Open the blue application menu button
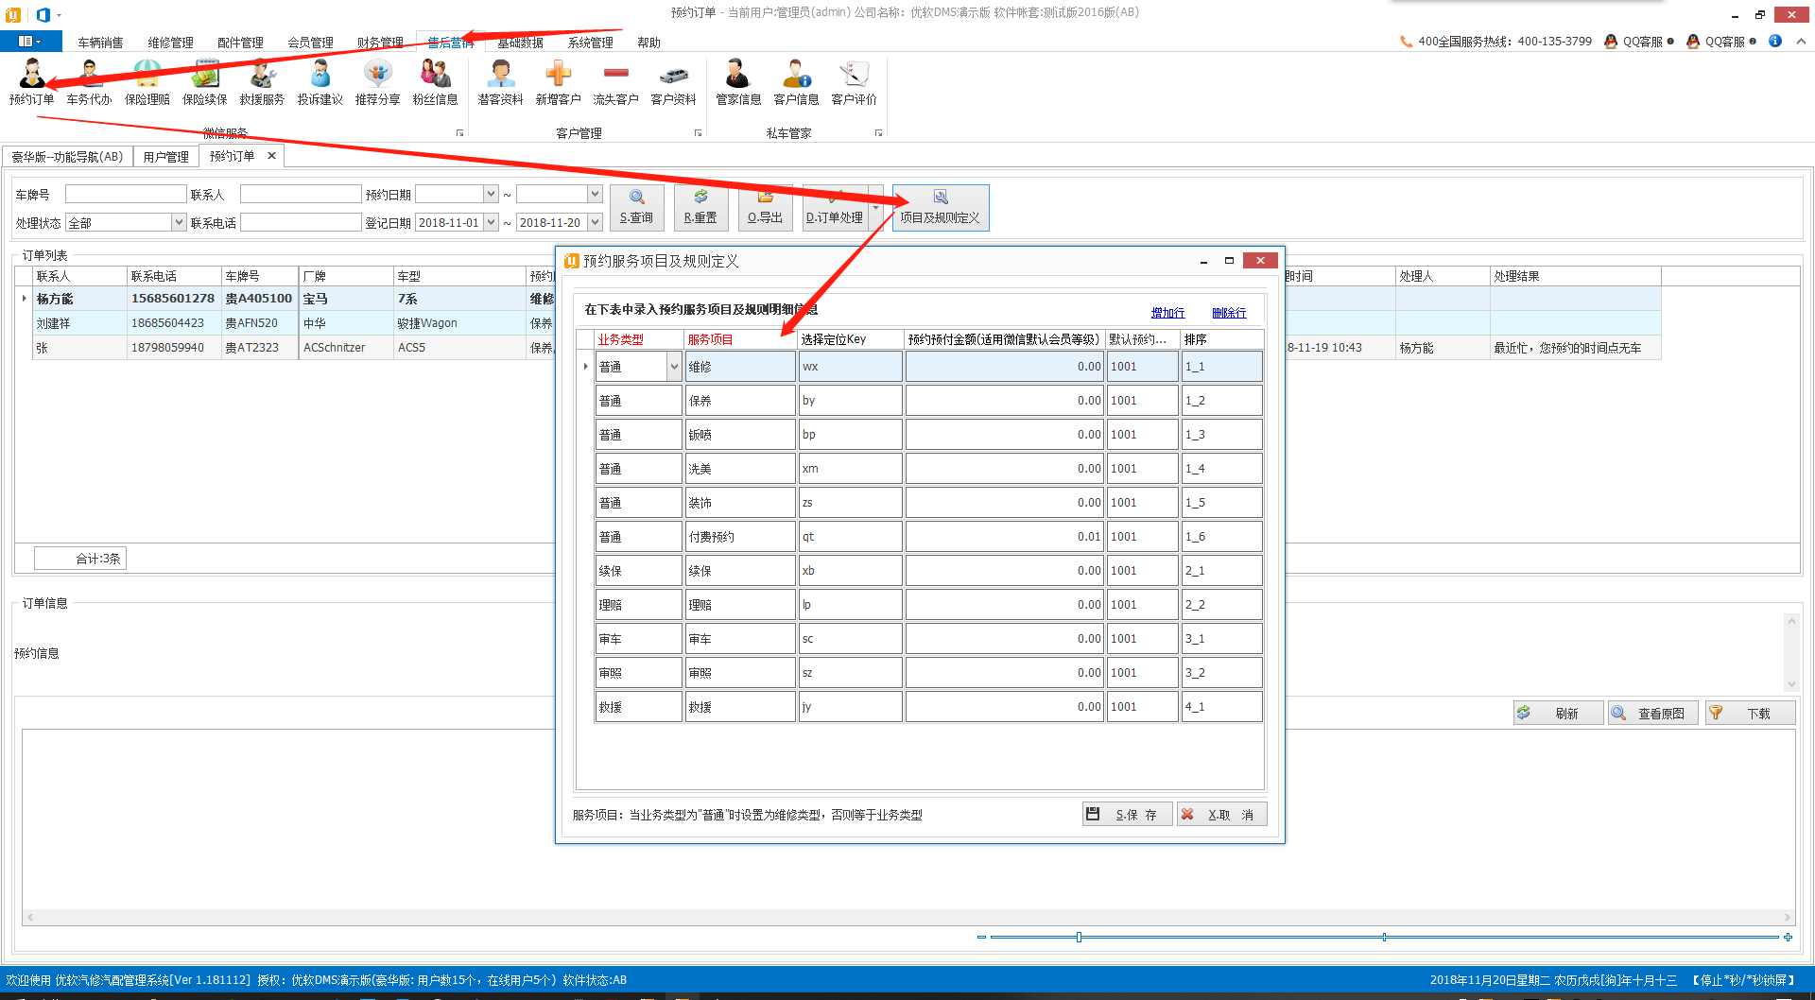1815x1000 pixels. click(30, 42)
